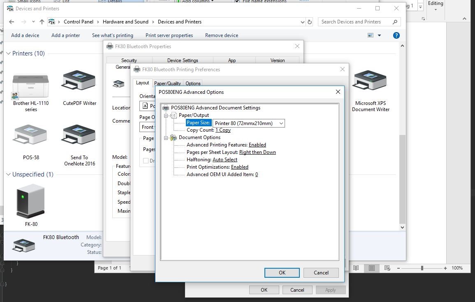Refresh the Devices and Printers address bar
475x302 pixels.
point(310,22)
